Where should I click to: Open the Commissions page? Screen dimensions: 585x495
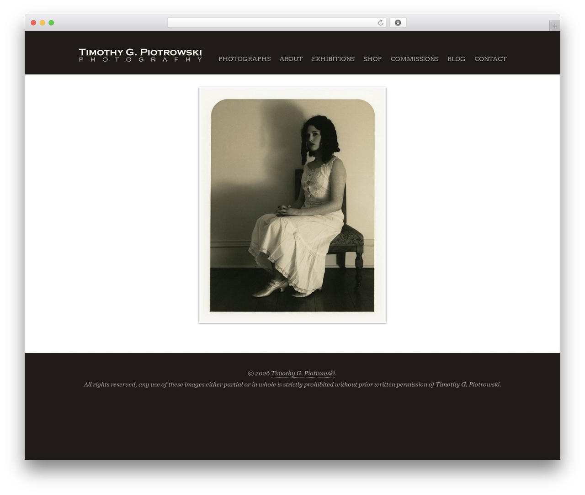click(x=415, y=59)
